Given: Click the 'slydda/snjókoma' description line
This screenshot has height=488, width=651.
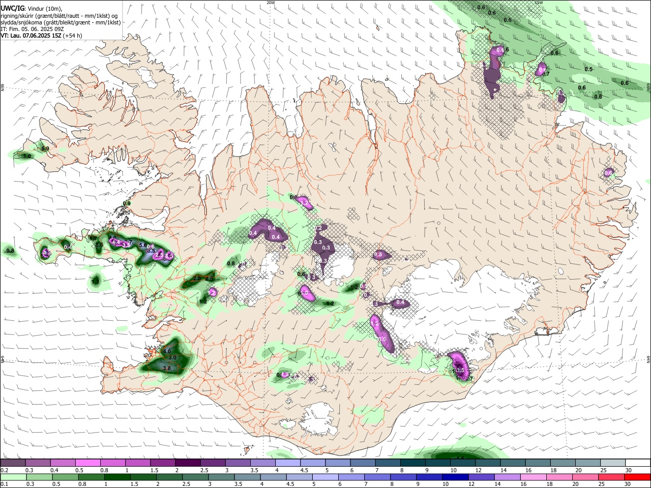Looking at the screenshot, I should [x=61, y=22].
